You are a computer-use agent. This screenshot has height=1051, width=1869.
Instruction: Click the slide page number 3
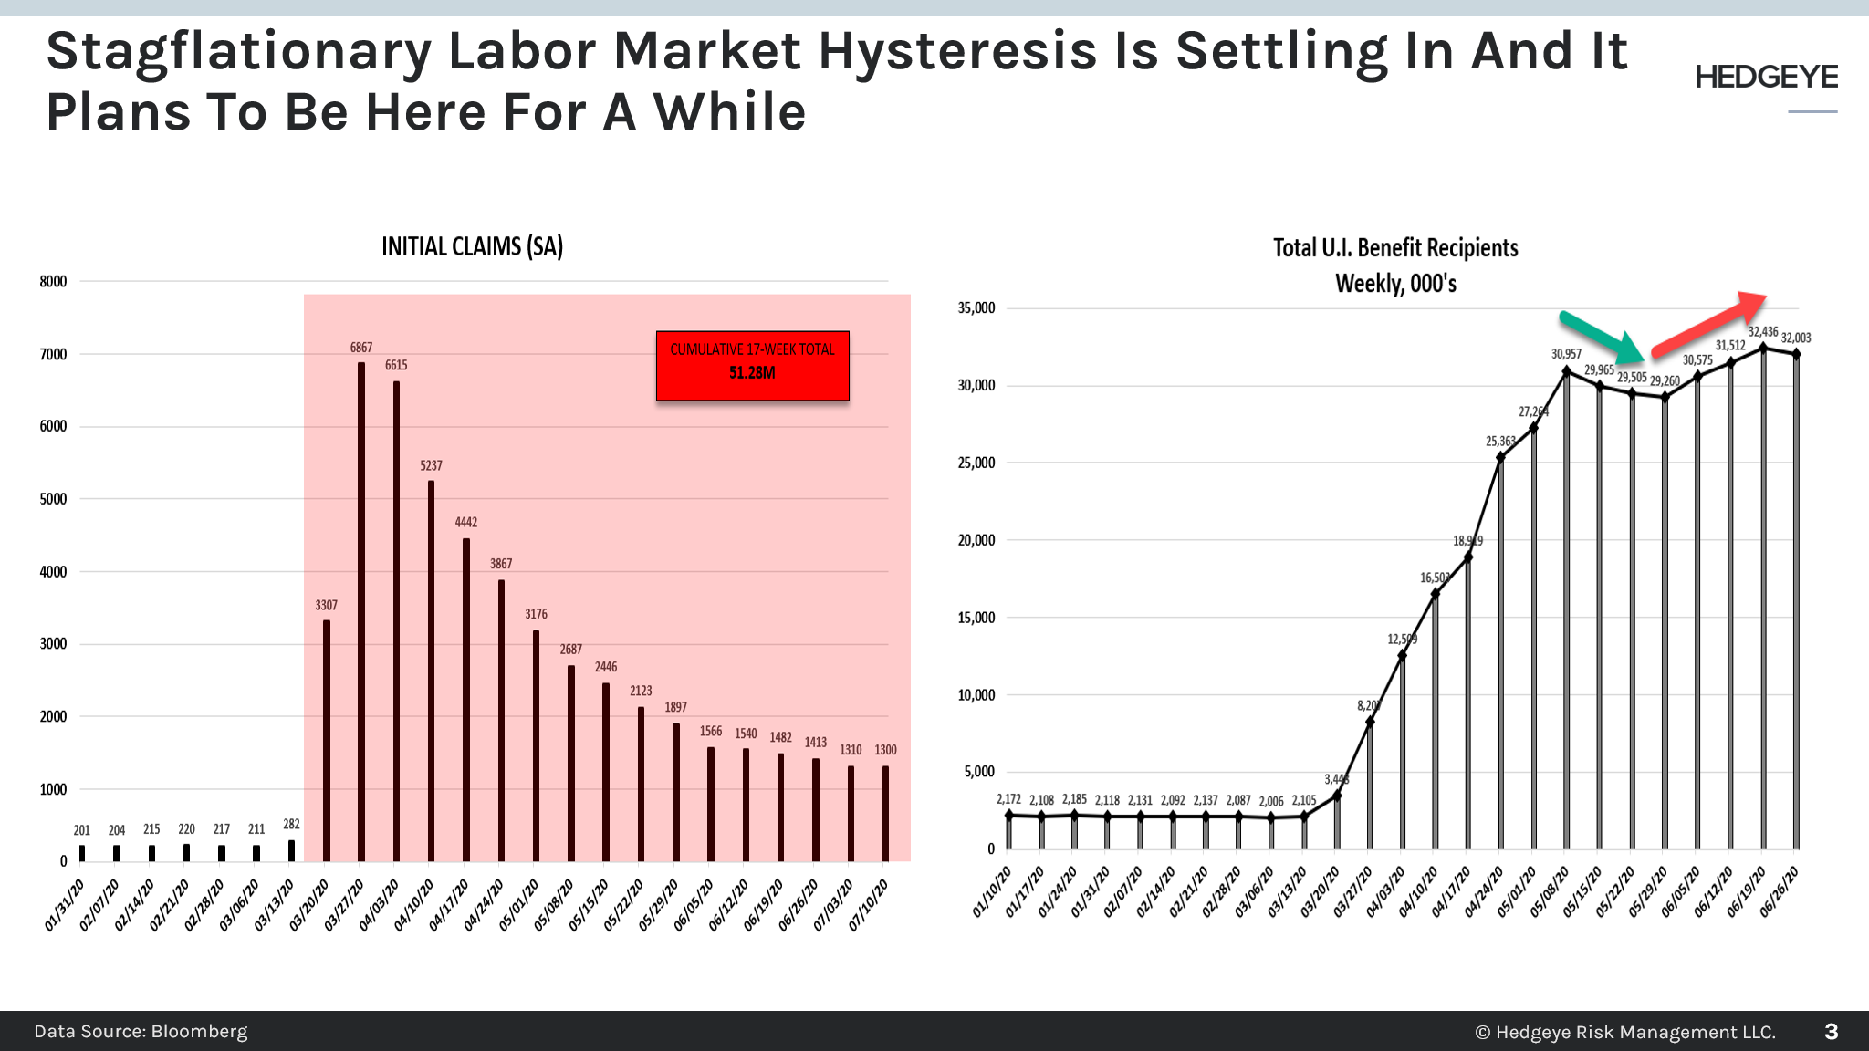click(1831, 1031)
